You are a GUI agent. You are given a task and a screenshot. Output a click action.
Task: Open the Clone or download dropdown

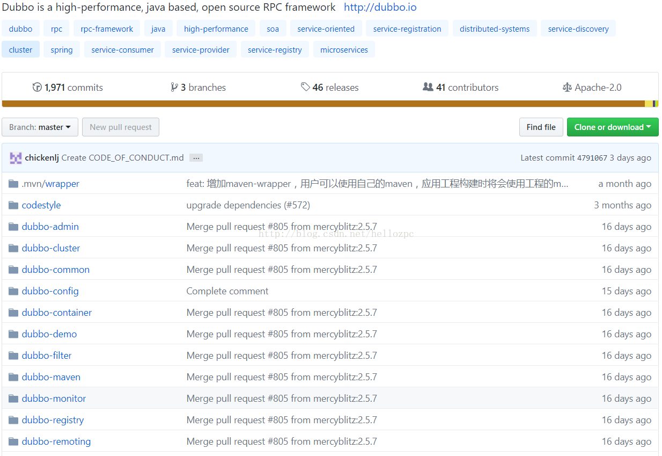pos(613,127)
